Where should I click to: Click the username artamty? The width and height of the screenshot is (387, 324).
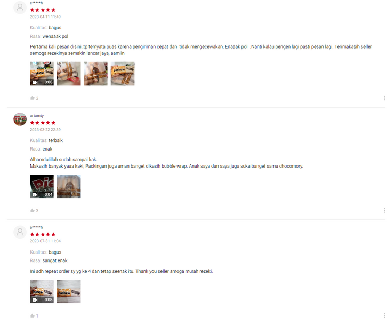click(37, 116)
